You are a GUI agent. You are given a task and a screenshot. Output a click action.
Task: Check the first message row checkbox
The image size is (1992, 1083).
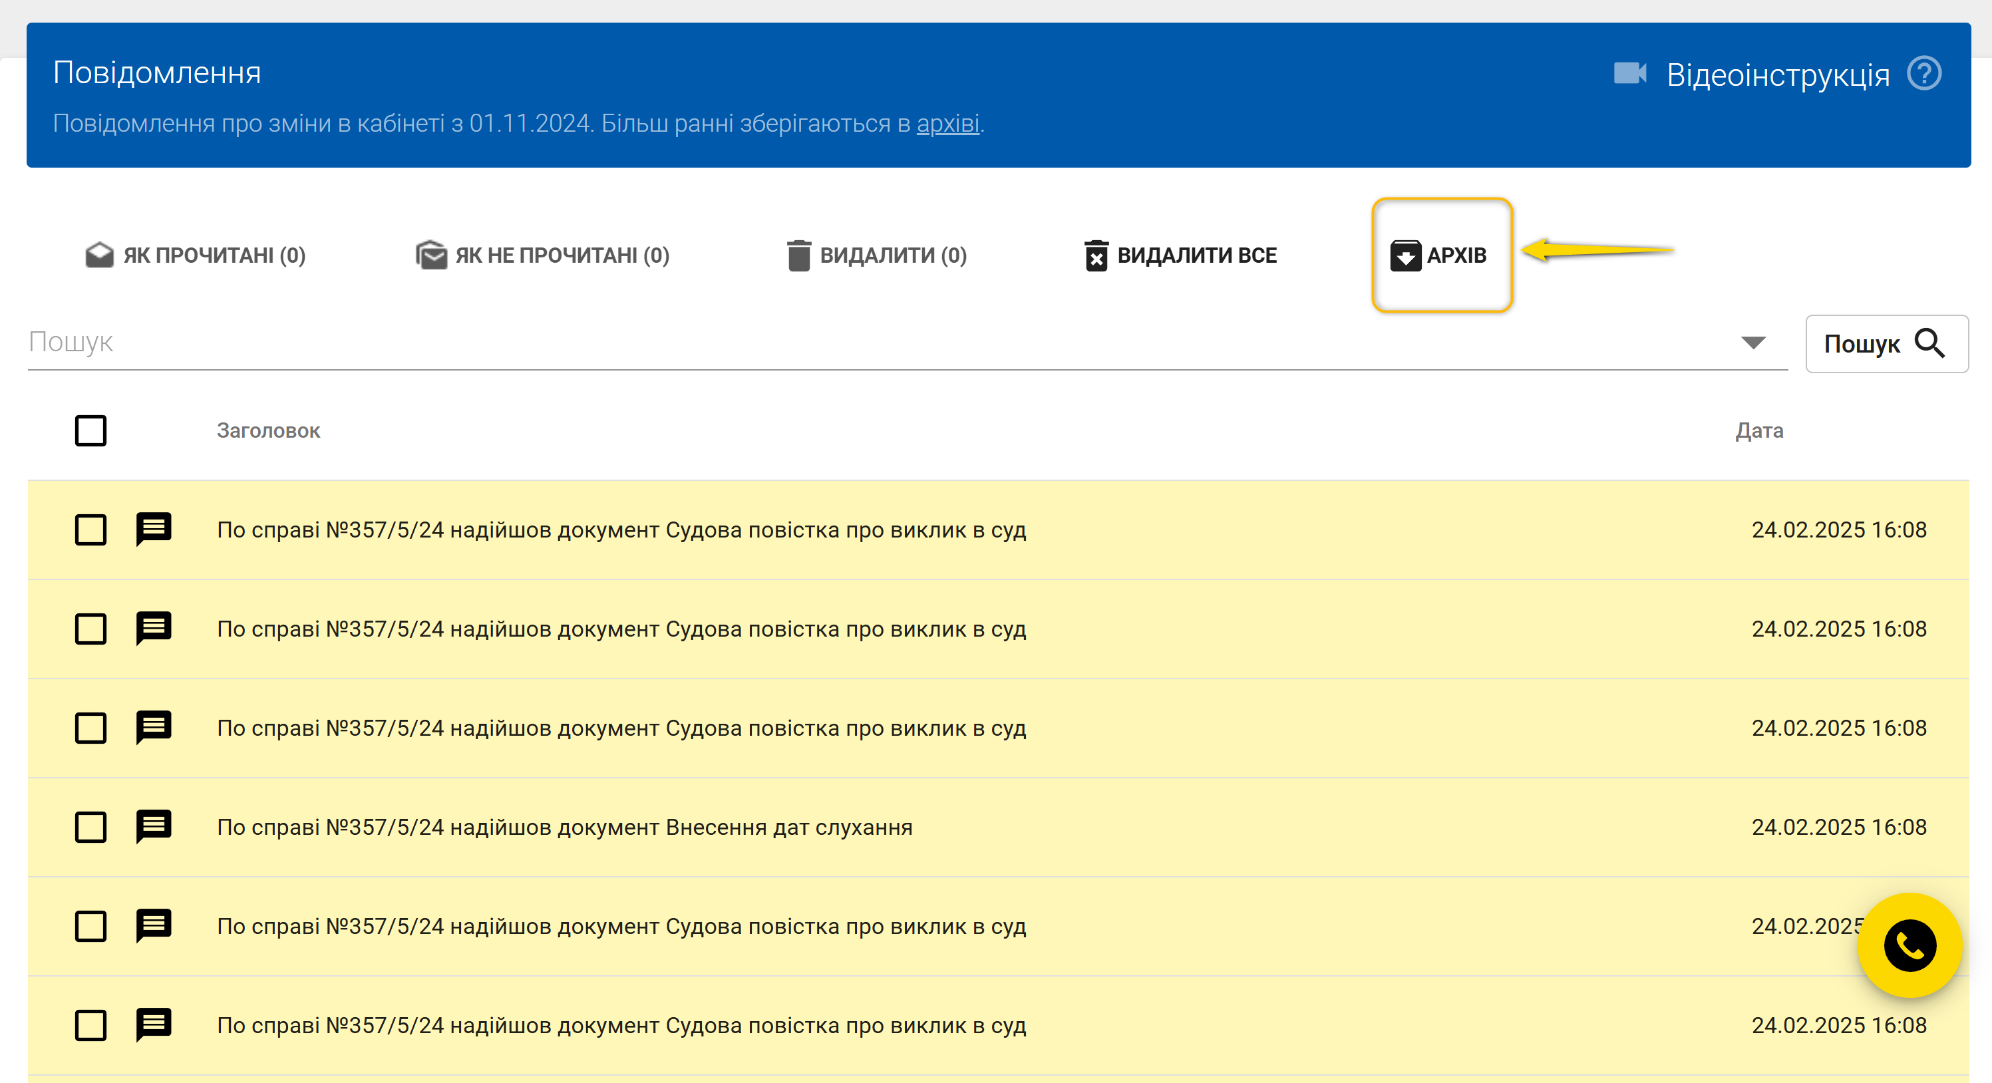coord(90,530)
